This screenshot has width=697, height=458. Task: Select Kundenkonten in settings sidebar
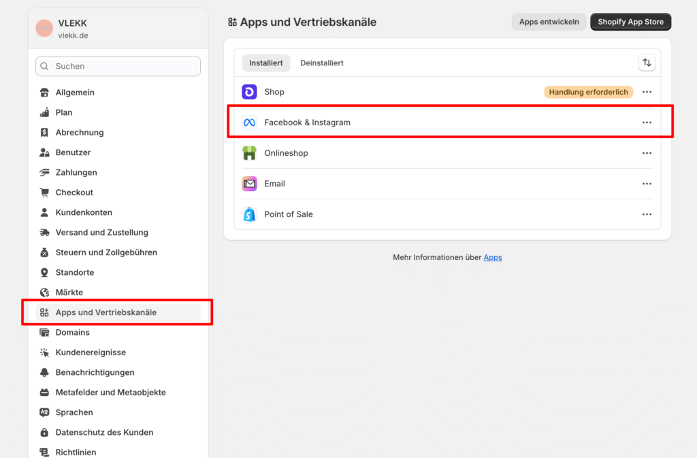coord(118,212)
